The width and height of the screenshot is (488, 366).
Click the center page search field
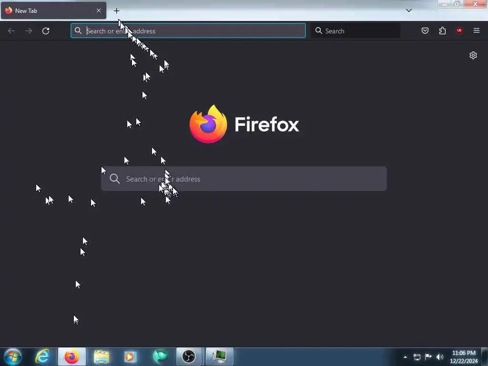point(244,179)
